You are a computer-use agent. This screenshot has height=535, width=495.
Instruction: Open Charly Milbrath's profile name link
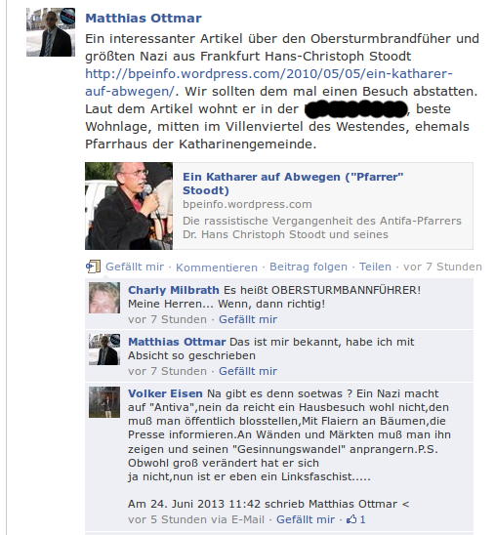(x=174, y=290)
